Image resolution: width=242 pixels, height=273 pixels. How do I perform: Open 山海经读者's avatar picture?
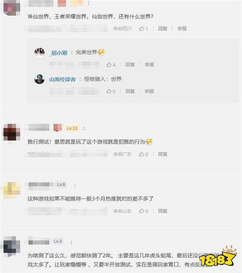(40, 79)
